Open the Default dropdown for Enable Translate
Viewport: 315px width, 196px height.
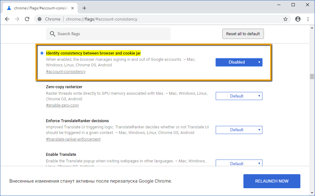pos(239,163)
